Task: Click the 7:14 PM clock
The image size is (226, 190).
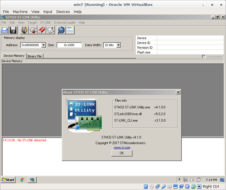Action: (211, 180)
